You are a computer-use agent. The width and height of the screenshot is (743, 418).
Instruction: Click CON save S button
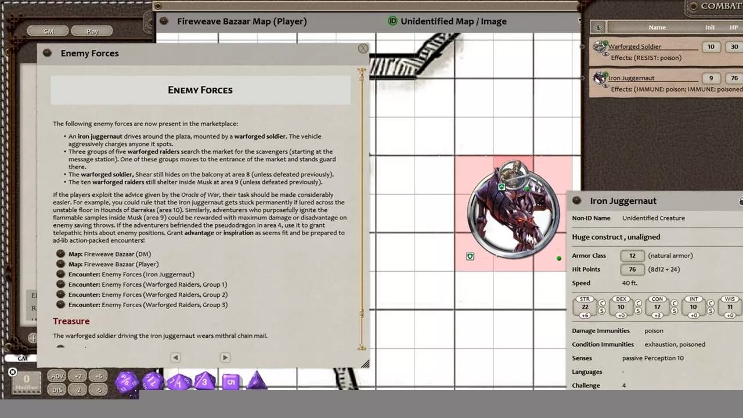[675, 311]
